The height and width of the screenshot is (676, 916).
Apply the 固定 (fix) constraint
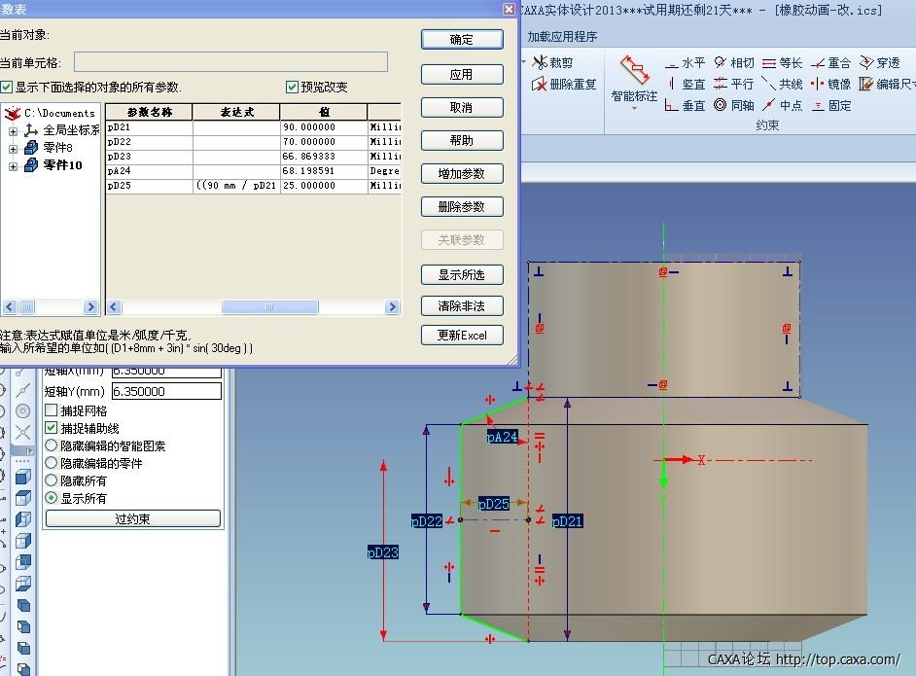(x=830, y=106)
